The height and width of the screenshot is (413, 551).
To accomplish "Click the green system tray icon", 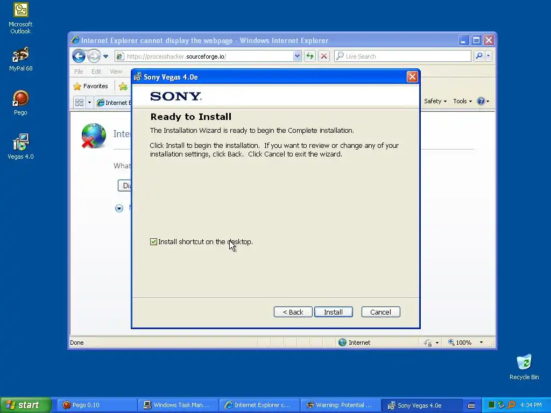I will 492,405.
